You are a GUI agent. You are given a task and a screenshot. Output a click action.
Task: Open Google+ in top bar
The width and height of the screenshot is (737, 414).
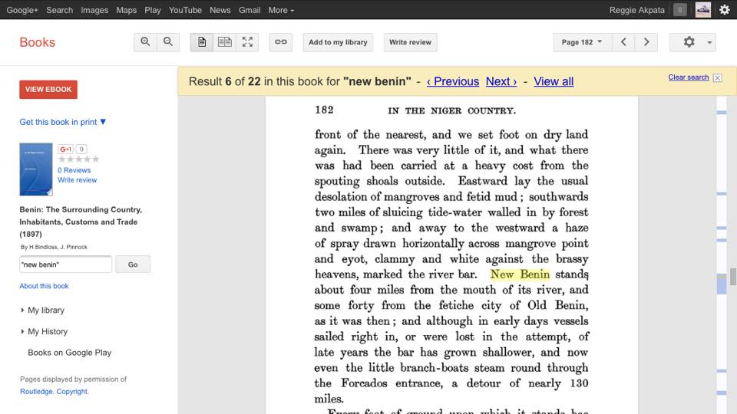click(22, 10)
